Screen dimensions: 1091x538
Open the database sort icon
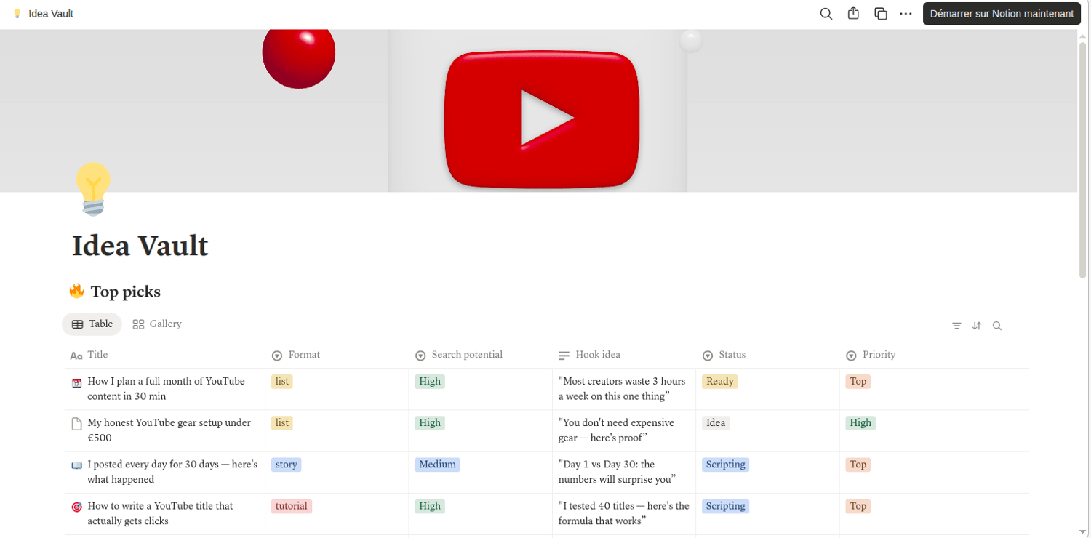click(x=977, y=326)
